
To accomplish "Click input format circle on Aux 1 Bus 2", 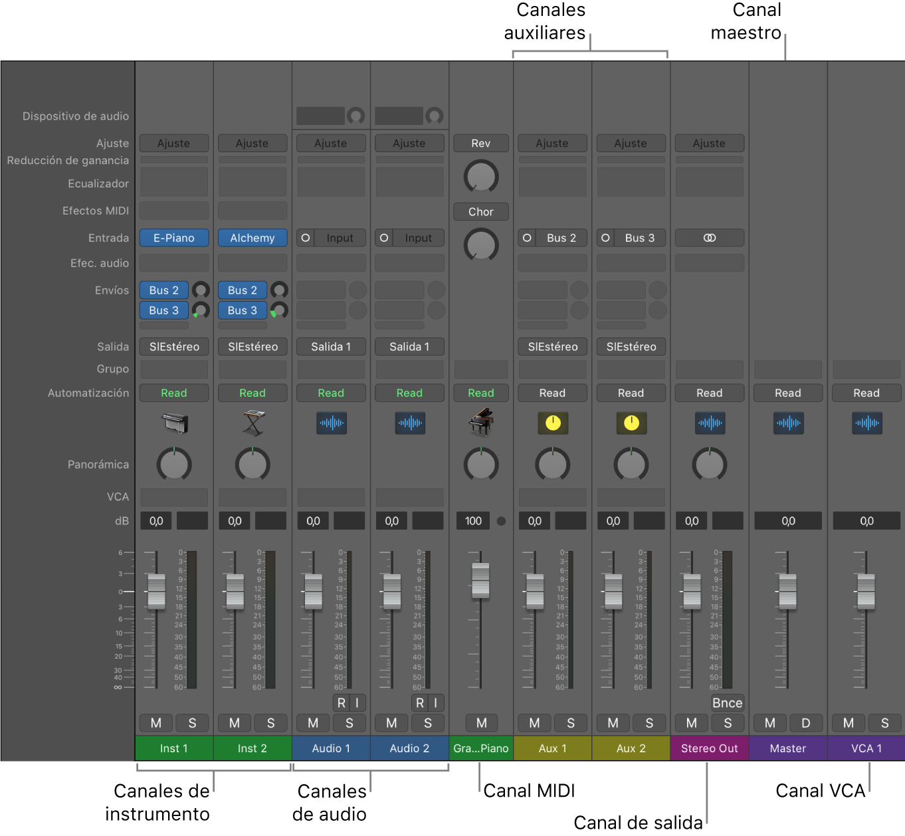I will pos(526,238).
